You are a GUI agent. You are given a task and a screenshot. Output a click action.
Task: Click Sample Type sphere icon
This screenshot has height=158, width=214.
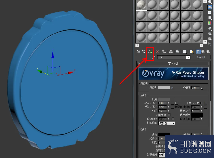pos(210,2)
